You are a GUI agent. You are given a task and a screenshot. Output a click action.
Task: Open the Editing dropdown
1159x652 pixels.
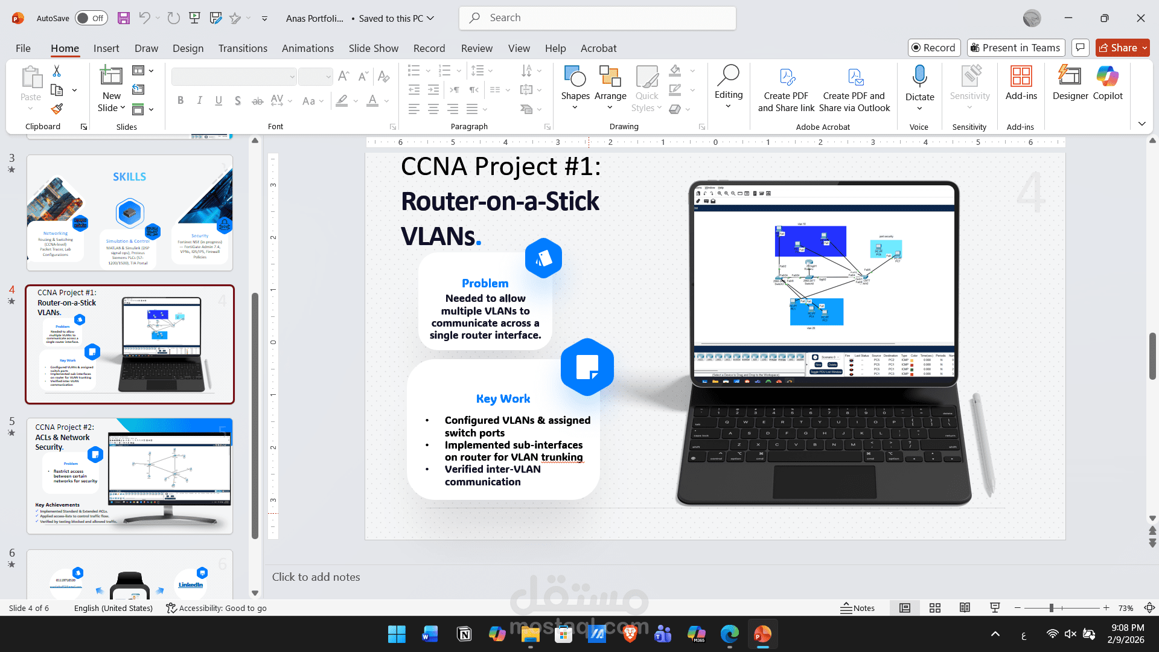(729, 89)
